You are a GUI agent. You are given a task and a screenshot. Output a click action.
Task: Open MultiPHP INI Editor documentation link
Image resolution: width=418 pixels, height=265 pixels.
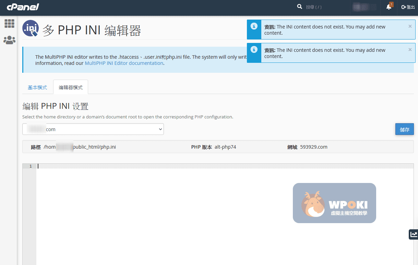tap(124, 63)
